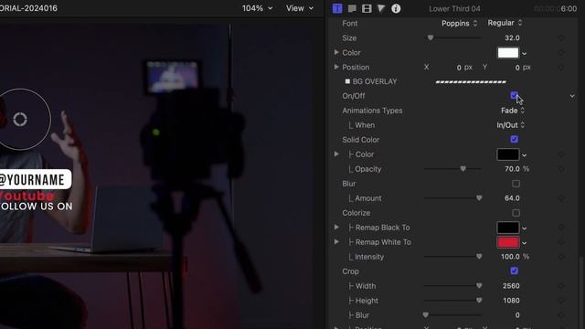
Task: Open the Generator inspector funnel icon
Action: (381, 8)
